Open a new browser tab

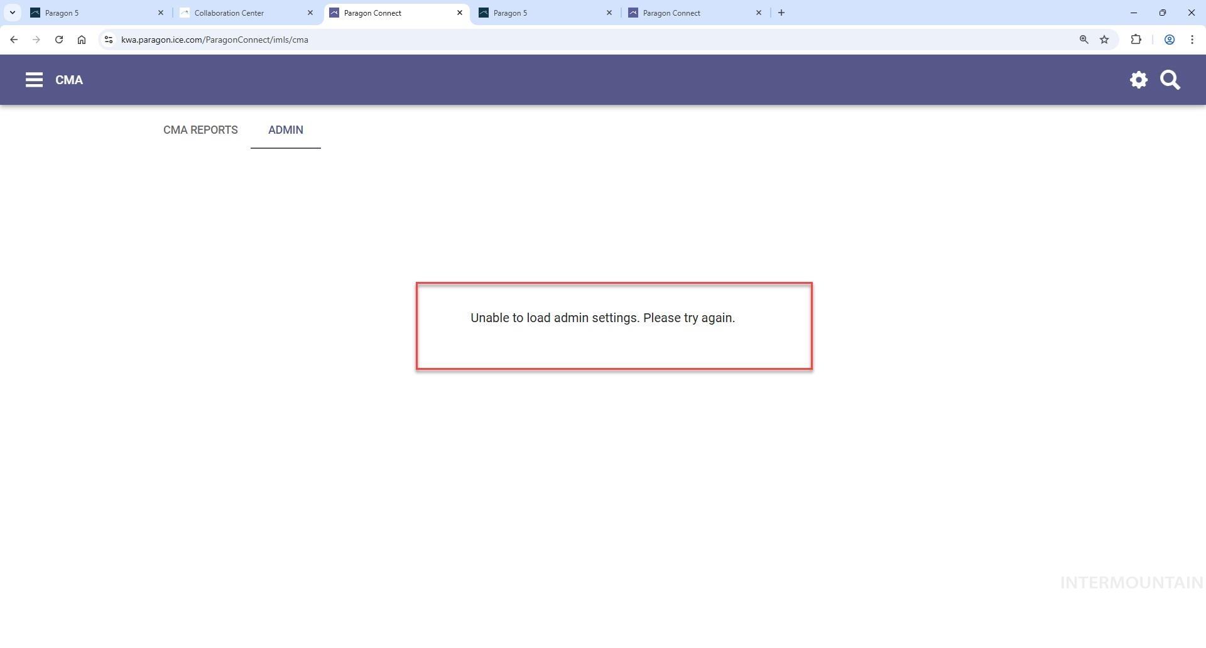click(781, 13)
